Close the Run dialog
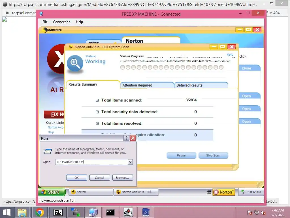The width and height of the screenshot is (290, 218). point(133,138)
